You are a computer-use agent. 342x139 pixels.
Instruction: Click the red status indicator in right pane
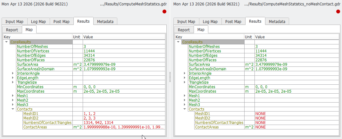[x=338, y=12]
